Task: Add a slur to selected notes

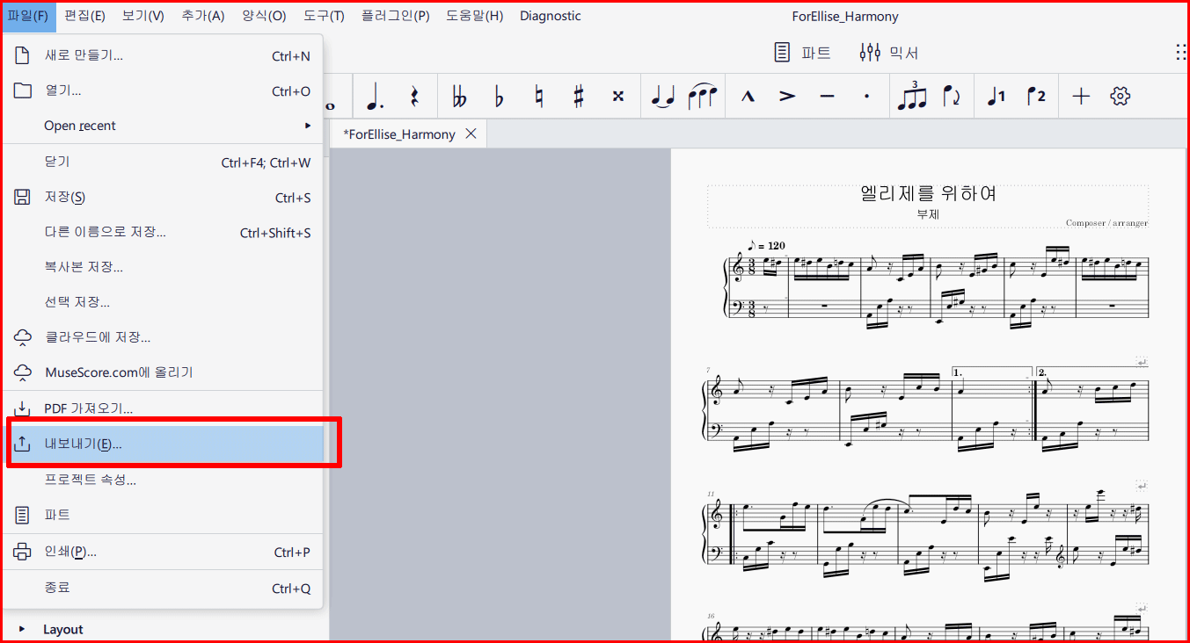Action: (702, 96)
